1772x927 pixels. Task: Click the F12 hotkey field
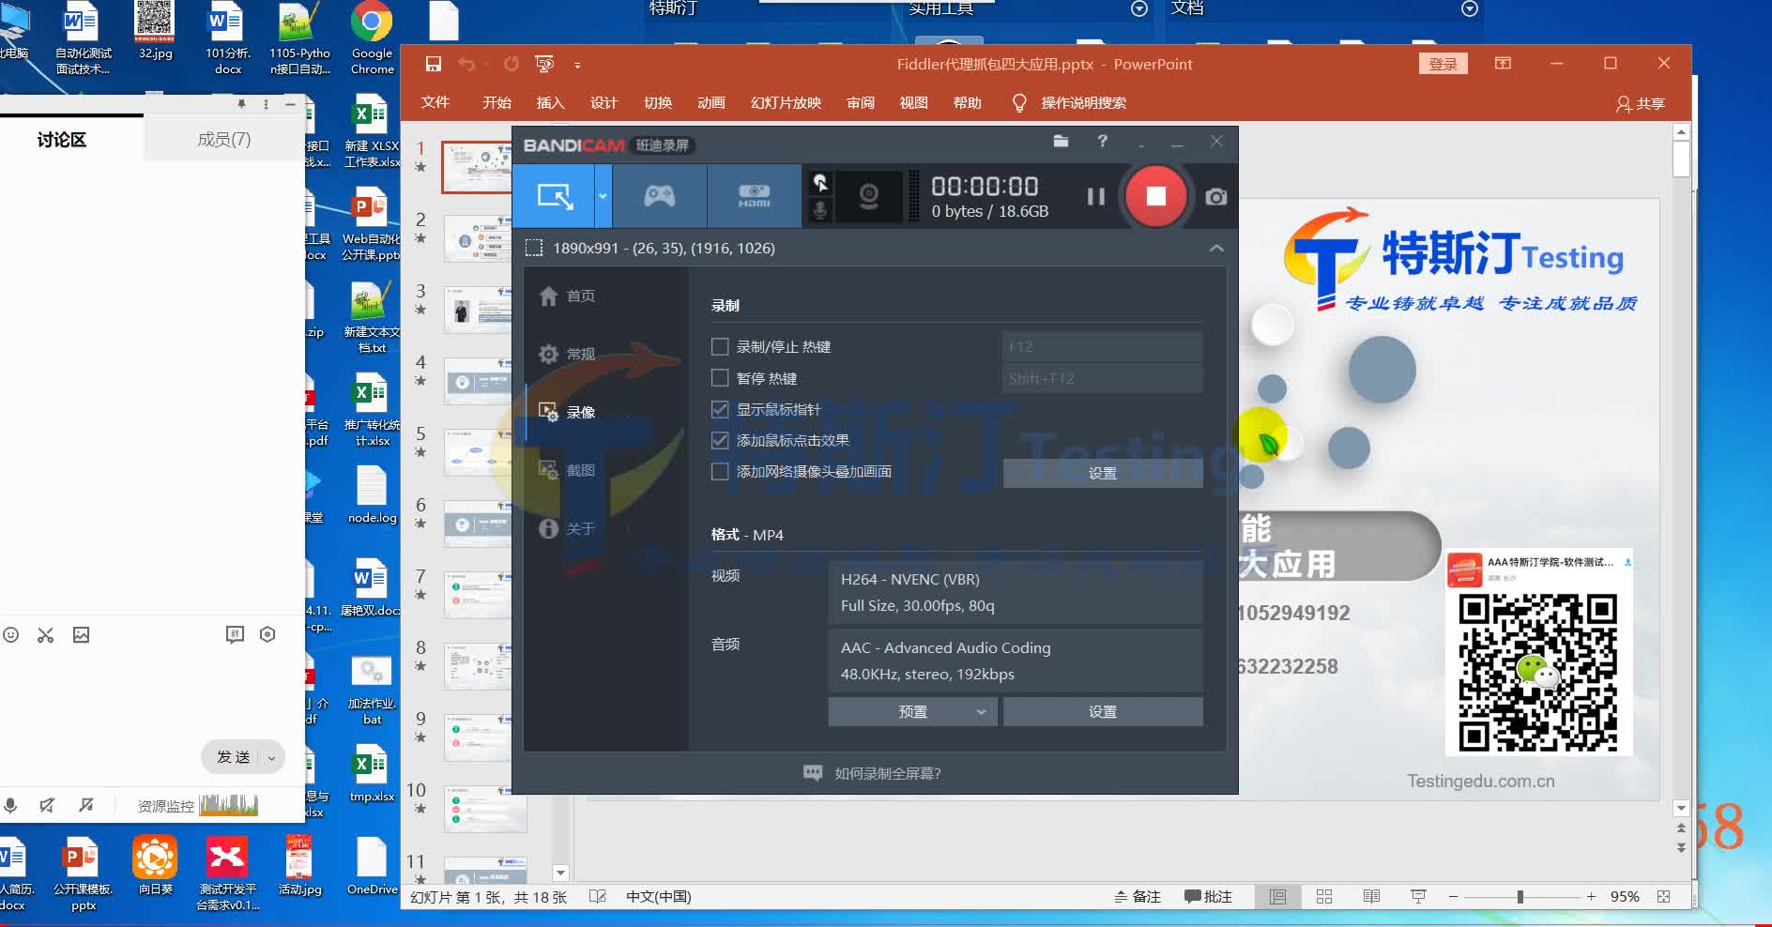[x=1103, y=346]
